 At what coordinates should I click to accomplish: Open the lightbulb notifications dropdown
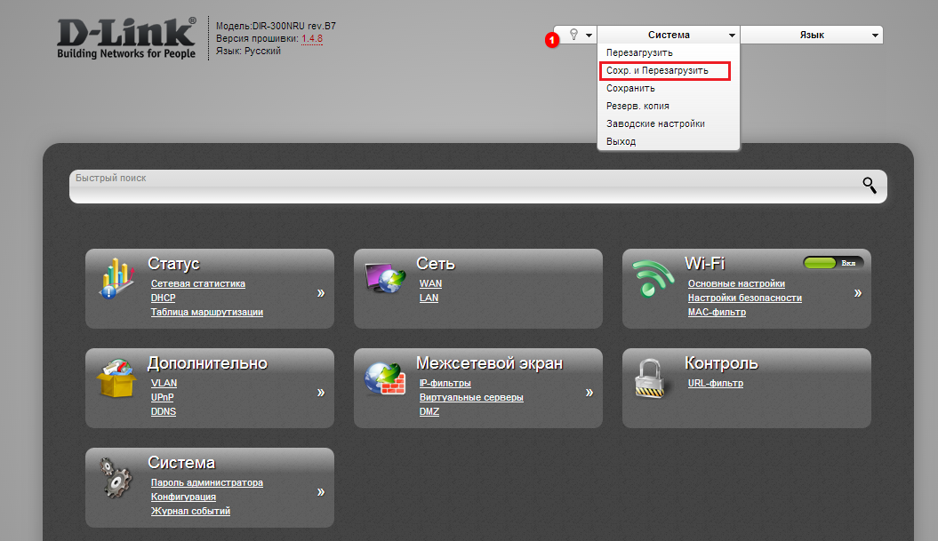click(x=579, y=35)
